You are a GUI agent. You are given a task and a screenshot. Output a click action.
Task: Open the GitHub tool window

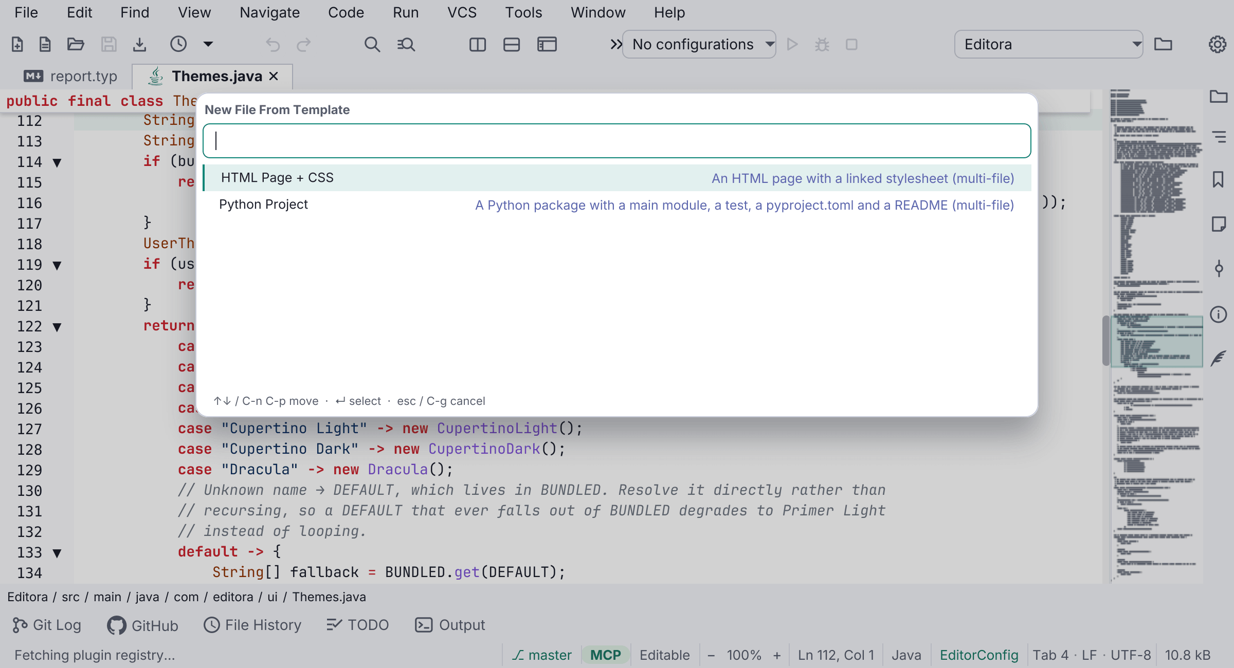tap(142, 625)
